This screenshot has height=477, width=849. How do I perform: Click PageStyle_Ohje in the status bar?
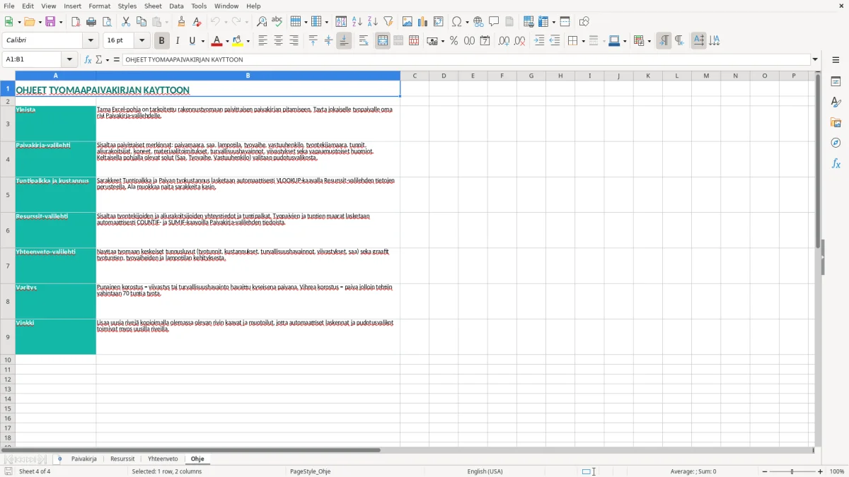point(310,471)
